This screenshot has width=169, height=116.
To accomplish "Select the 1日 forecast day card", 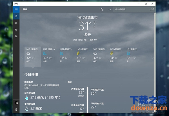I will (133, 57).
